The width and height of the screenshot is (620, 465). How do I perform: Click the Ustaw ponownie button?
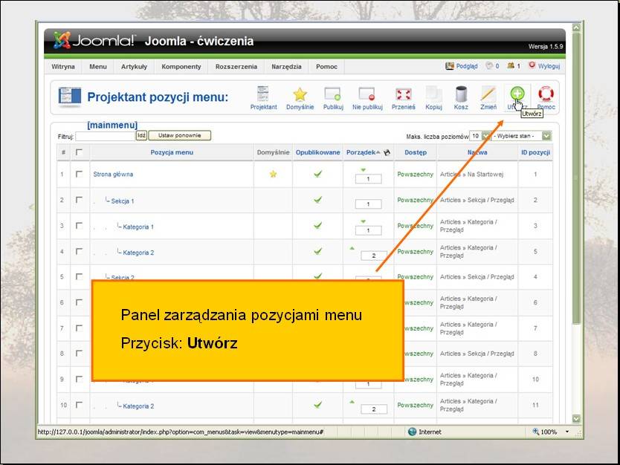[x=179, y=135]
